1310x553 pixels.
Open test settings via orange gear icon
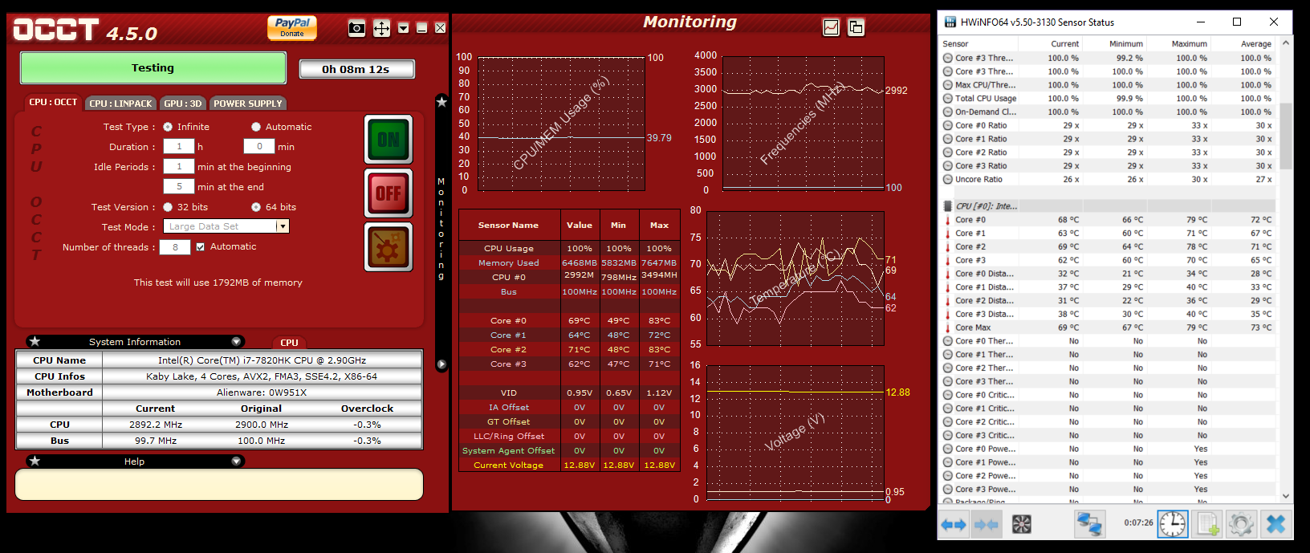[389, 246]
